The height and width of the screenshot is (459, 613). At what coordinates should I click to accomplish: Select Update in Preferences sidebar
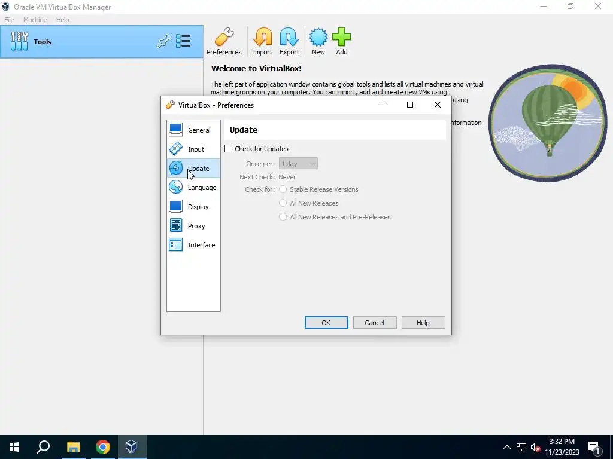pyautogui.click(x=193, y=168)
